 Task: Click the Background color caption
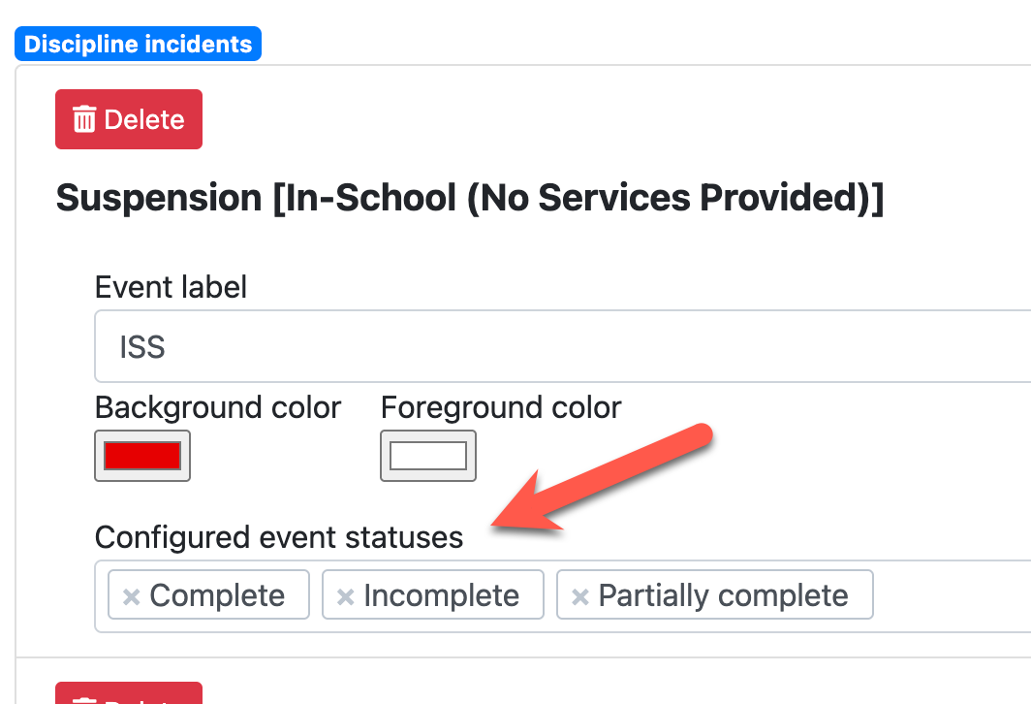tap(218, 407)
